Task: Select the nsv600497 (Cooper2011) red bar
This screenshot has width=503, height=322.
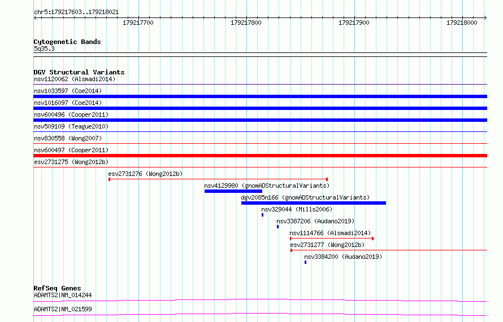Action: click(x=260, y=156)
